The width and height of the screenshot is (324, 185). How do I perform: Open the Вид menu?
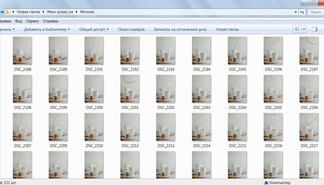[18, 21]
